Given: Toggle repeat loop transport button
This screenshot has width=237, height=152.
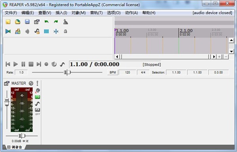Looking at the screenshot, I should [x=54, y=64].
